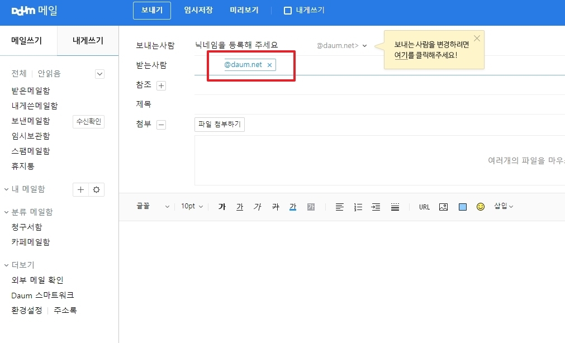This screenshot has width=565, height=343.
Task: Collapse the 첨부 section with the minus toggle
Action: click(x=162, y=124)
